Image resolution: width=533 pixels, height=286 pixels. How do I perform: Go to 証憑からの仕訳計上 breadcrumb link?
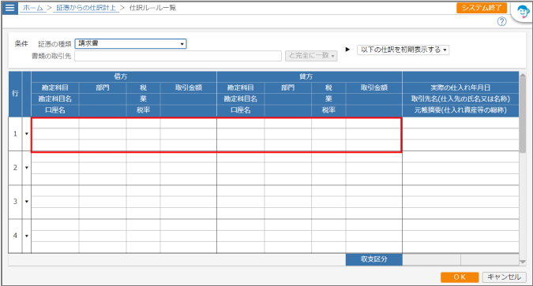pyautogui.click(x=86, y=8)
